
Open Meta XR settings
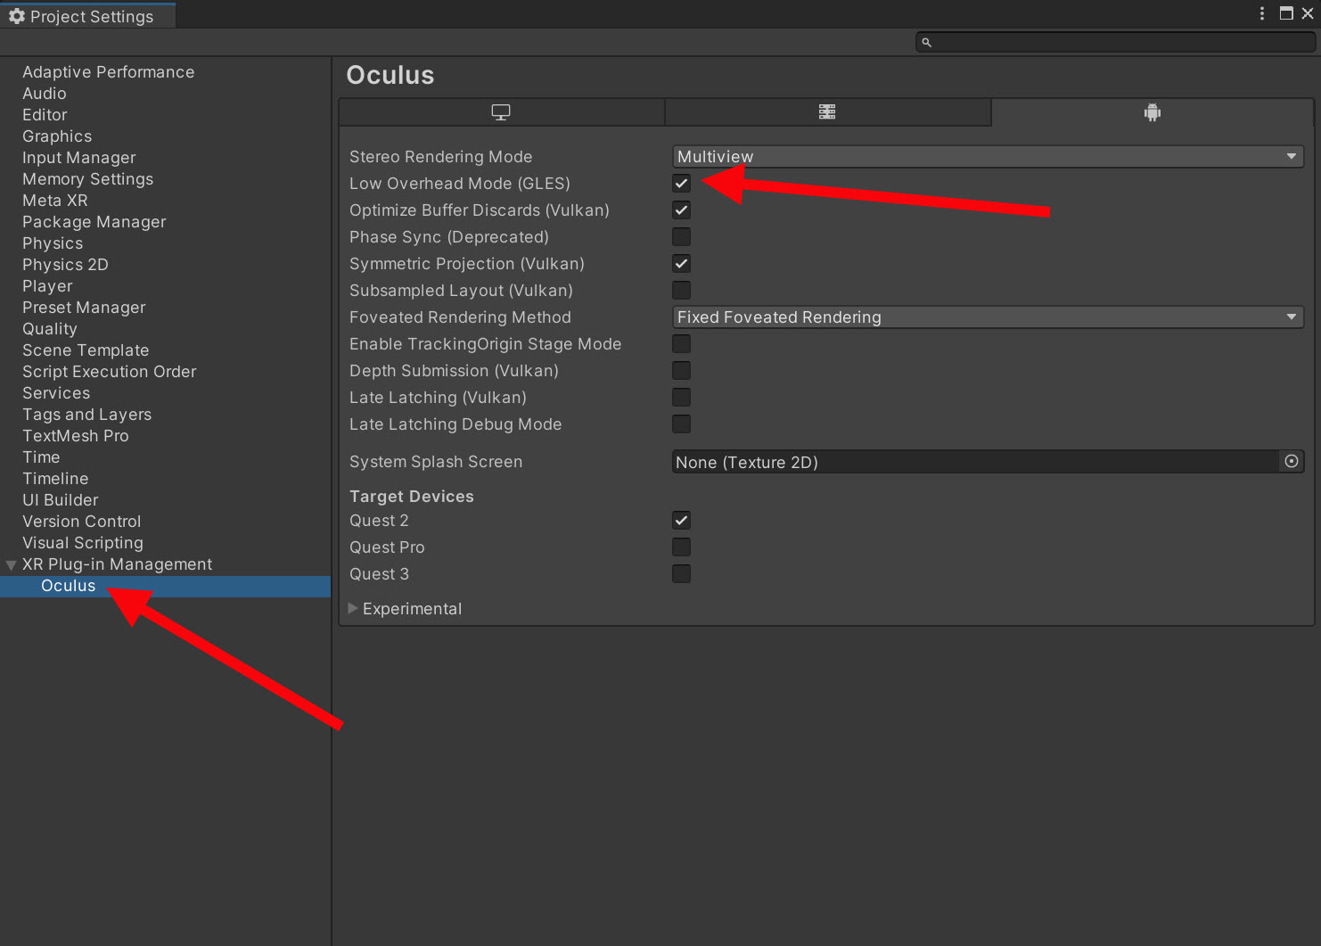(x=55, y=201)
